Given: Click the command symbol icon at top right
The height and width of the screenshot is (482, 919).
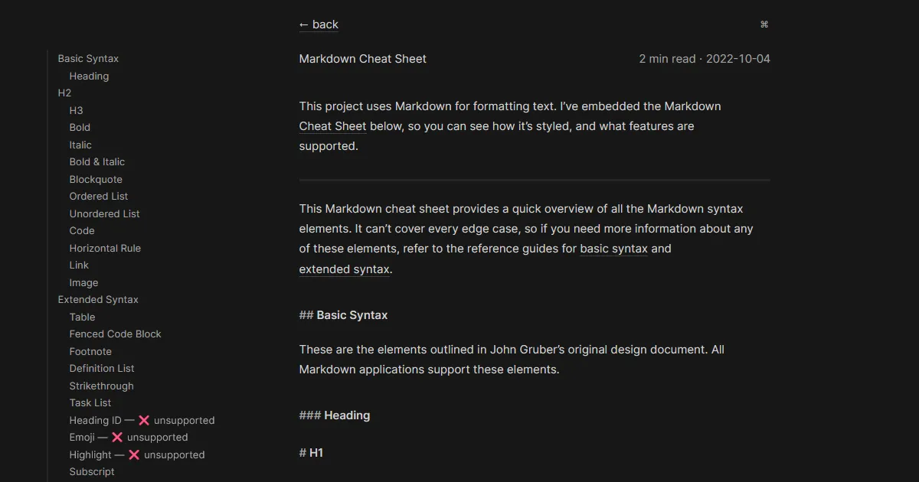Looking at the screenshot, I should tap(764, 24).
